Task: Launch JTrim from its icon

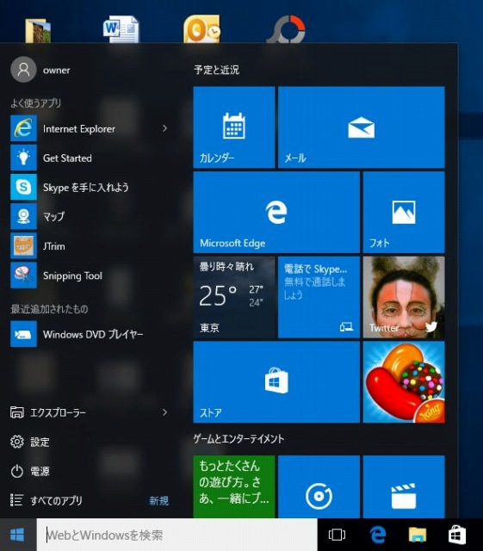Action: coord(23,245)
